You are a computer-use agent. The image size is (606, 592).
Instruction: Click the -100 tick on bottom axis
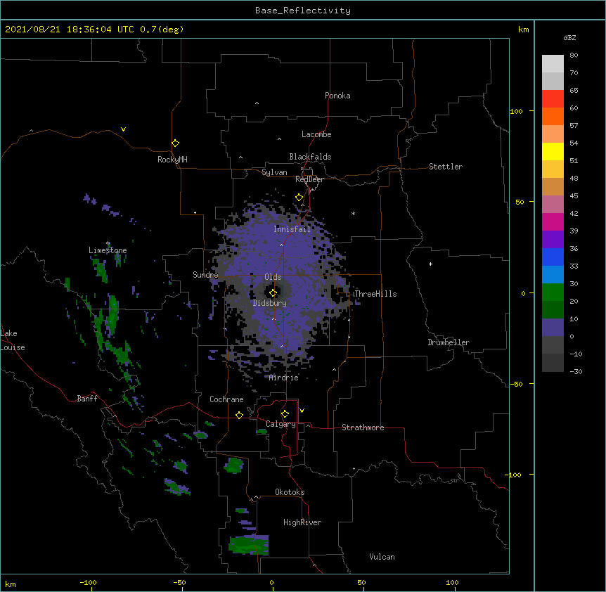(x=88, y=582)
